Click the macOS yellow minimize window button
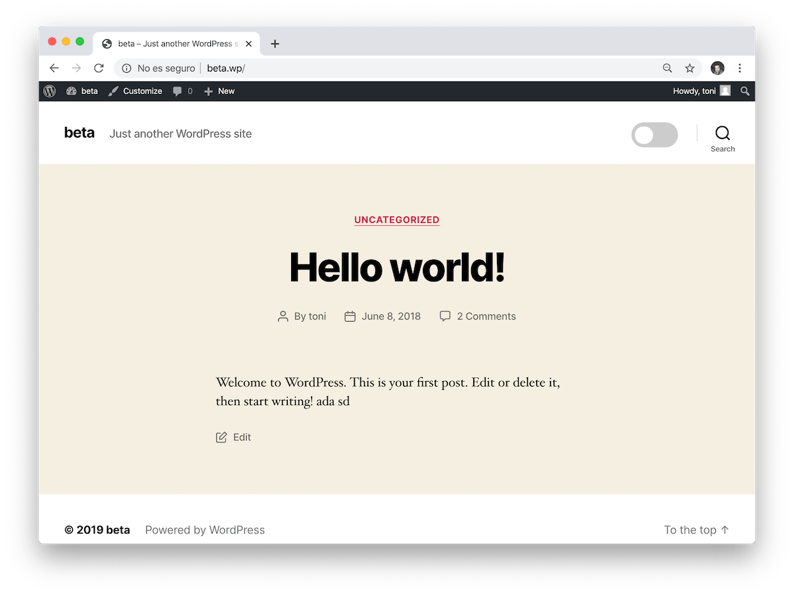Image resolution: width=794 pixels, height=595 pixels. [x=66, y=42]
